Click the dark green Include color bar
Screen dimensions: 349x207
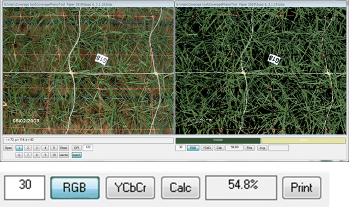coord(218,140)
